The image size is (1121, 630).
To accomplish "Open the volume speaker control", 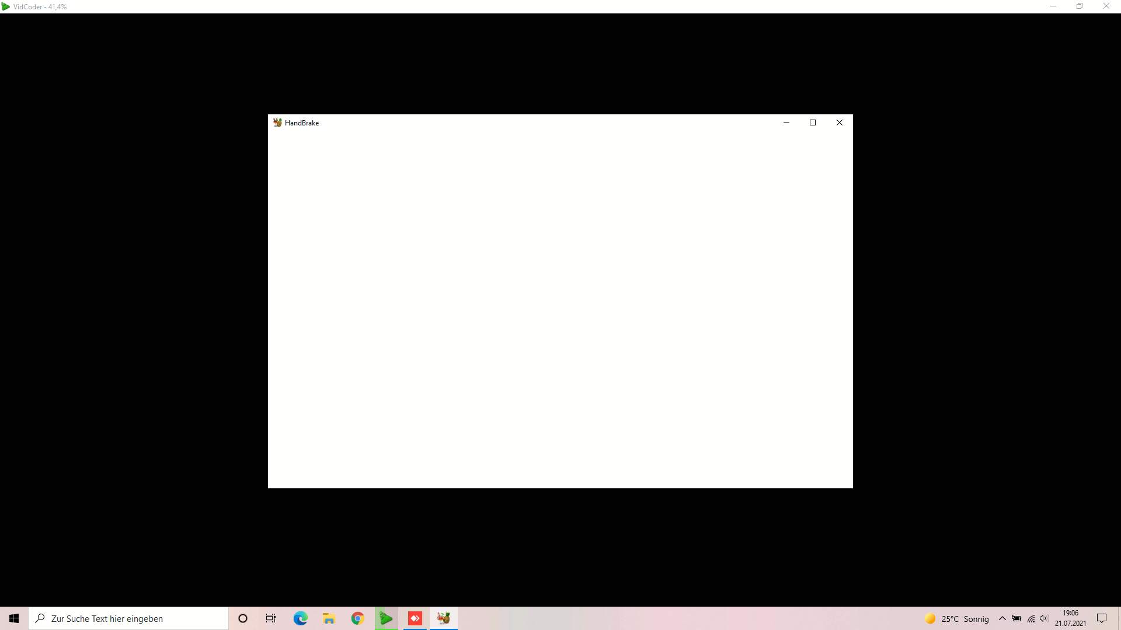I will (x=1044, y=618).
